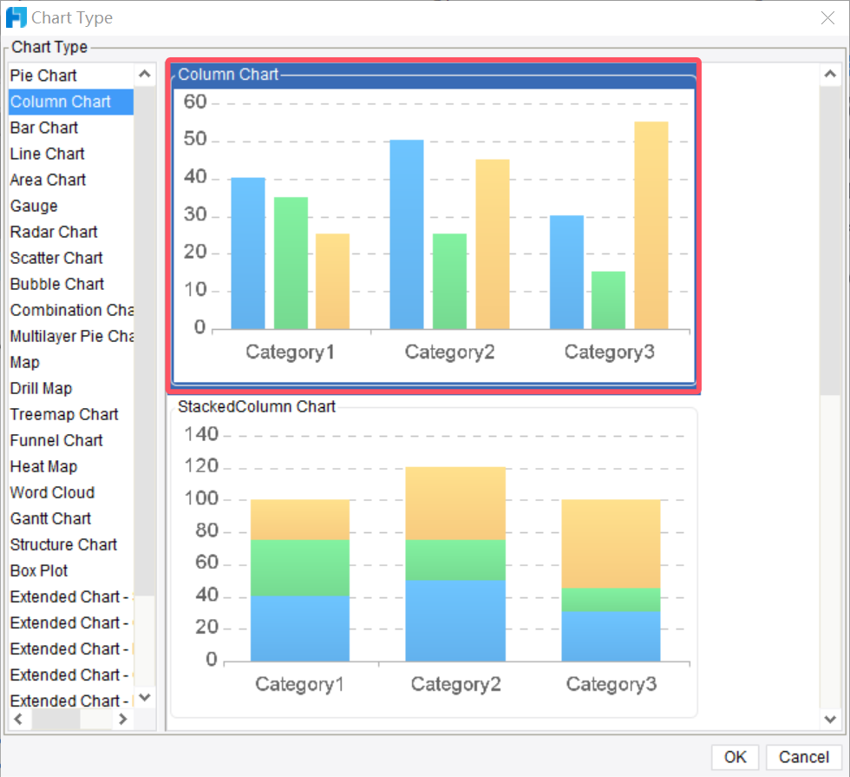850x777 pixels.
Task: Choose Bar Chart from the list
Action: tap(71, 128)
